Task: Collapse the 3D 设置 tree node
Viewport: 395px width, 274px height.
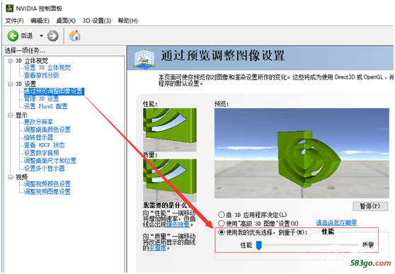Action: 11,84
